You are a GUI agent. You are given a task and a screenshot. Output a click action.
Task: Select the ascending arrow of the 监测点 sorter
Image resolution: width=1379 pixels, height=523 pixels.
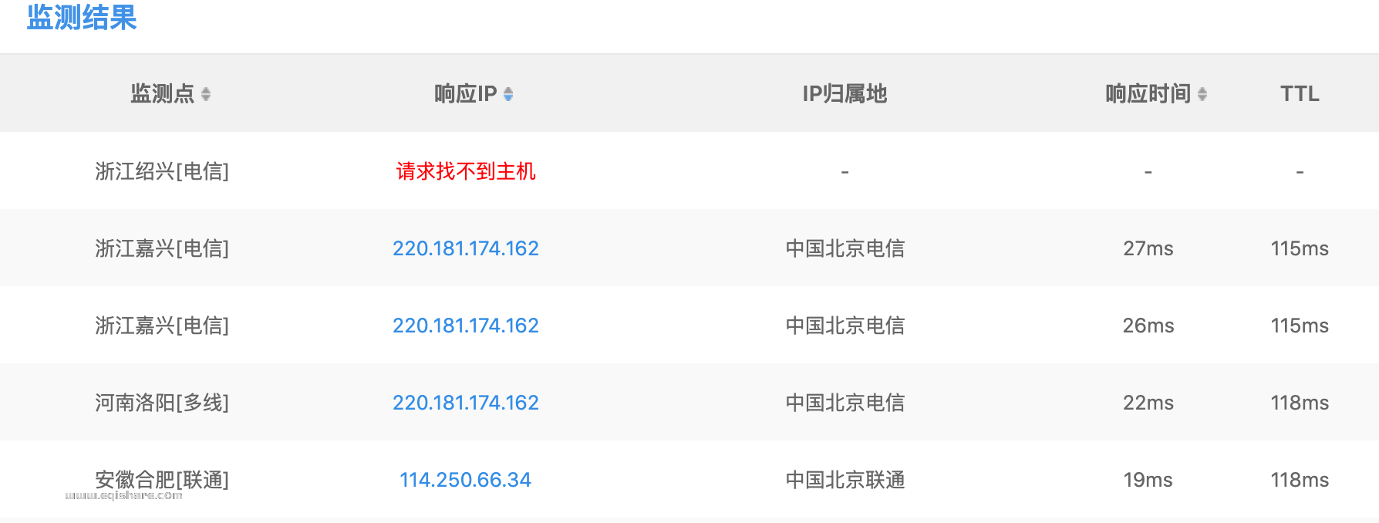(x=206, y=89)
